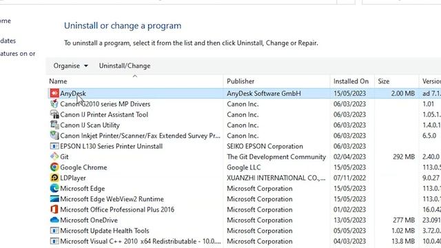Click the Uninstall/Change button

[125, 66]
